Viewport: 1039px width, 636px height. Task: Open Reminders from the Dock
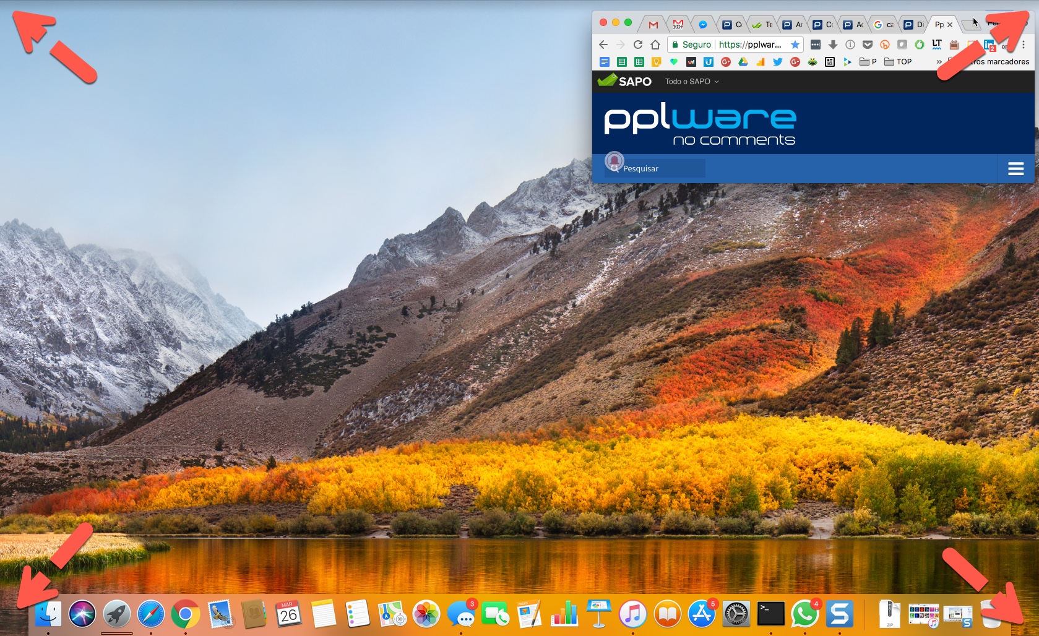point(358,614)
